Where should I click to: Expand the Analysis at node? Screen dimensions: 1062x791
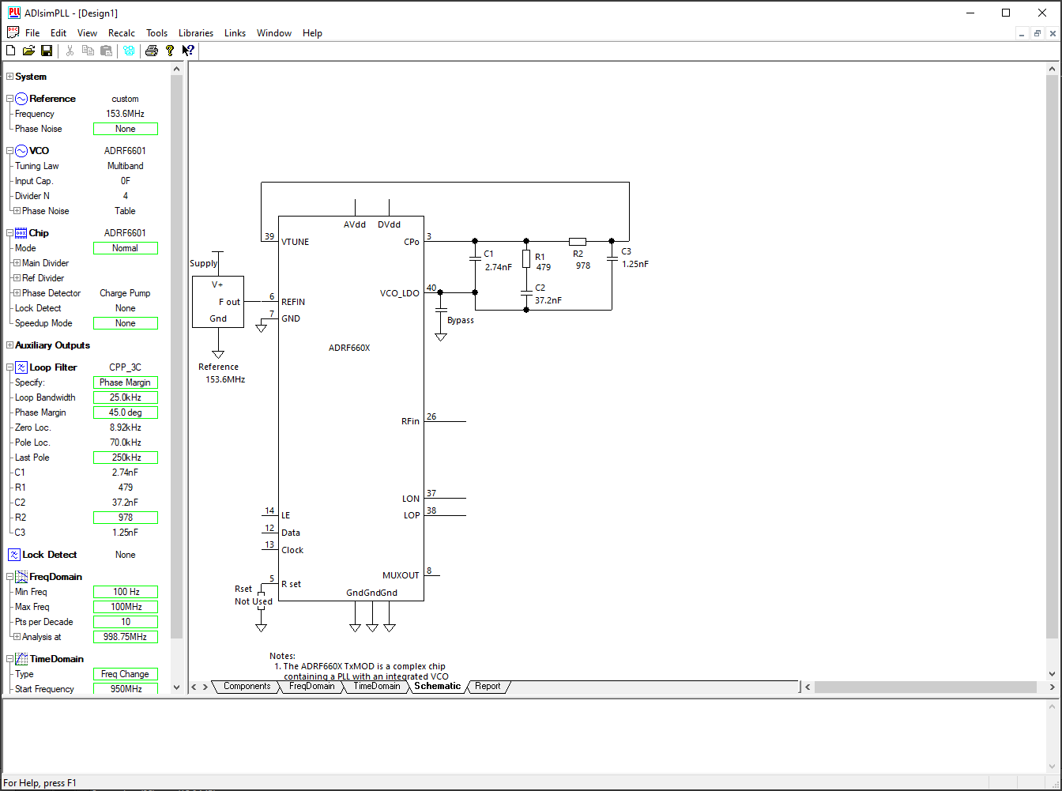17,637
